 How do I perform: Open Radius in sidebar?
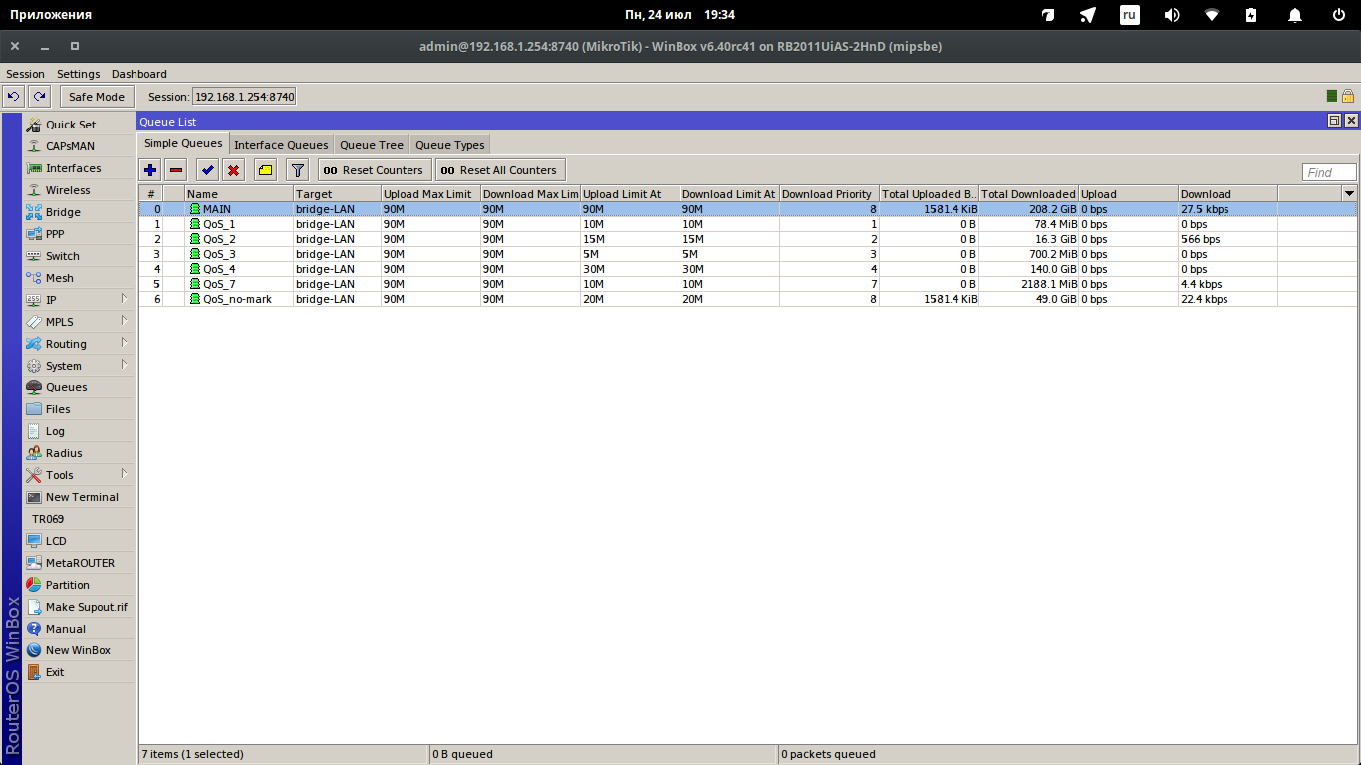tap(79, 453)
